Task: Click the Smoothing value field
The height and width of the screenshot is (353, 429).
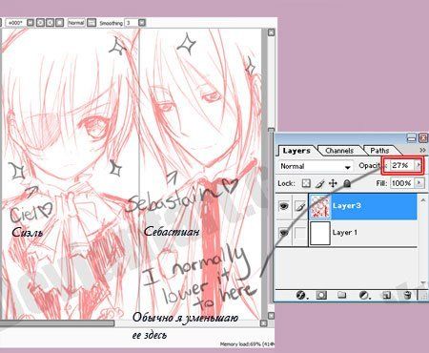Action: (x=132, y=23)
